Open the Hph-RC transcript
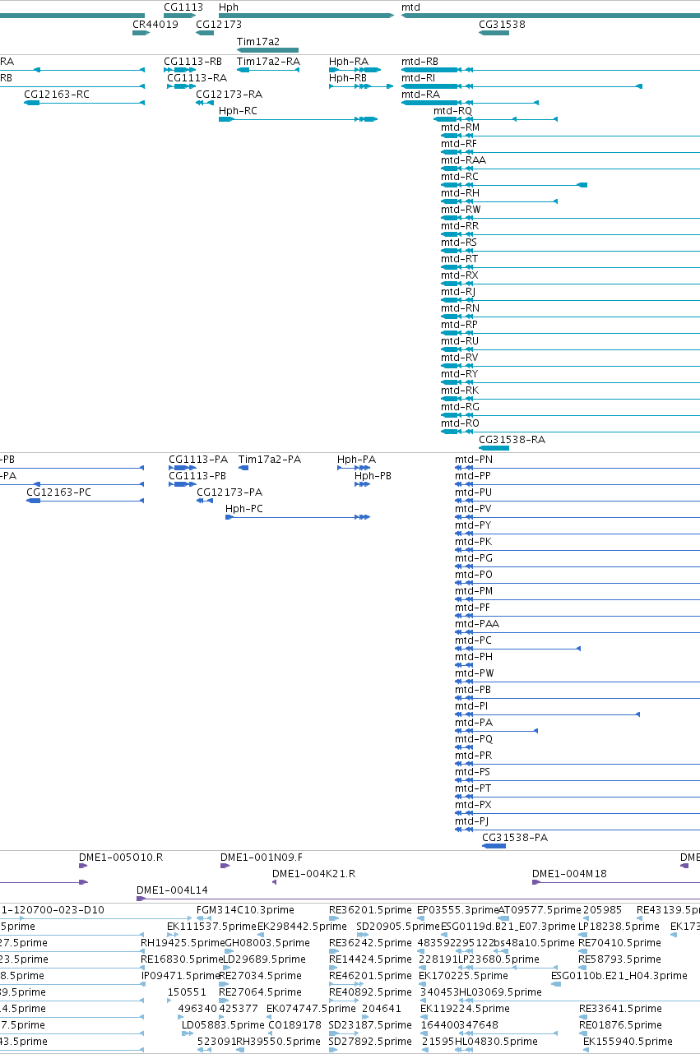700x1054 pixels. click(x=238, y=110)
